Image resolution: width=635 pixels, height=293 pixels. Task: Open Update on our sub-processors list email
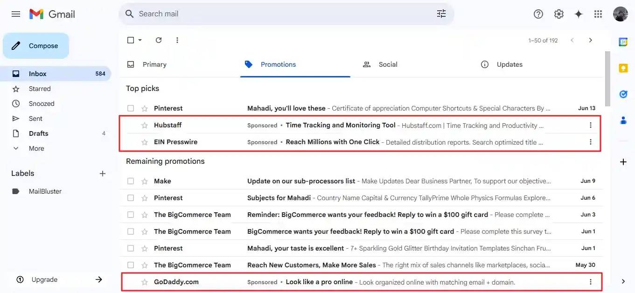pyautogui.click(x=301, y=181)
